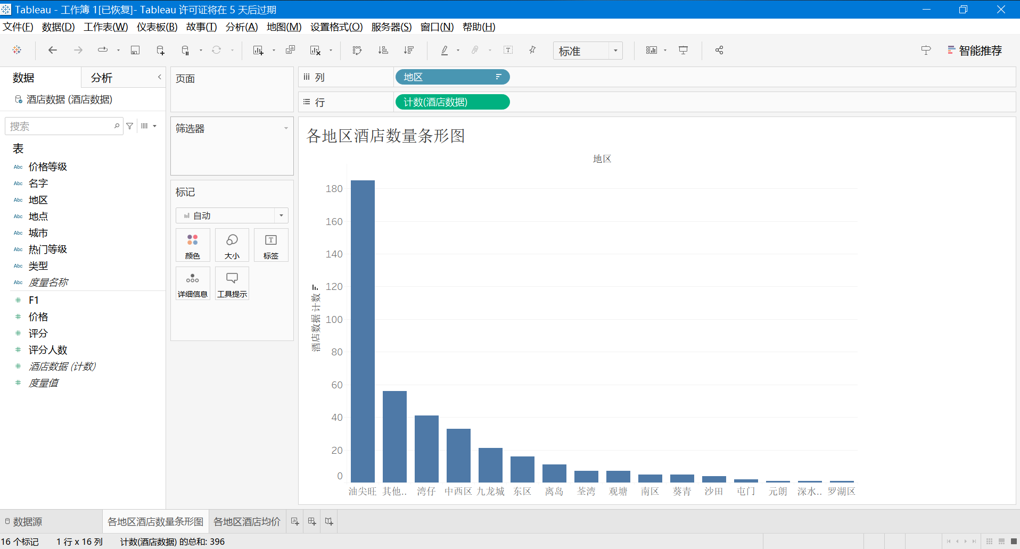Viewport: 1020px width, 549px height.
Task: Click the redo forward arrow
Action: point(78,50)
